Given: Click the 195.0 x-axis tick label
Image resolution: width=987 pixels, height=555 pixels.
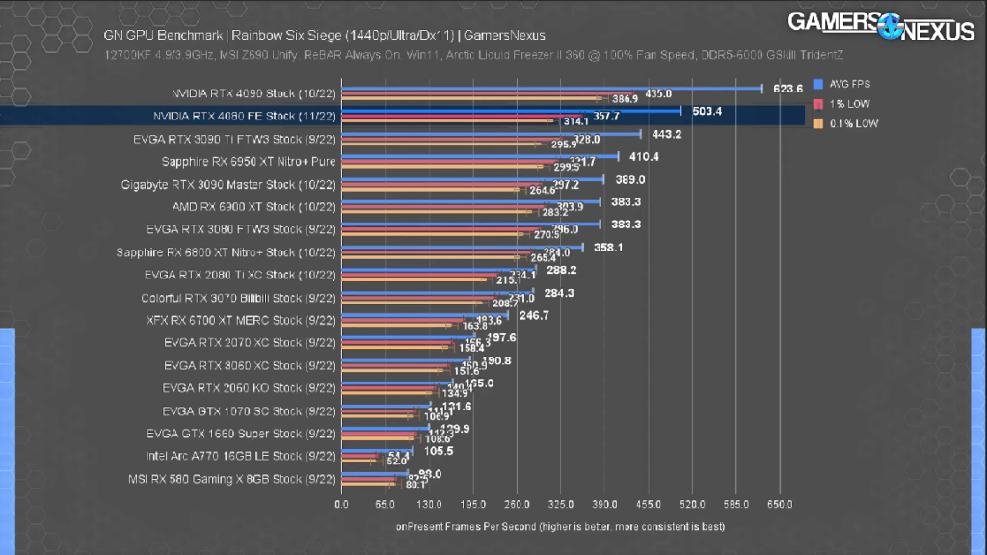Looking at the screenshot, I should [x=472, y=505].
